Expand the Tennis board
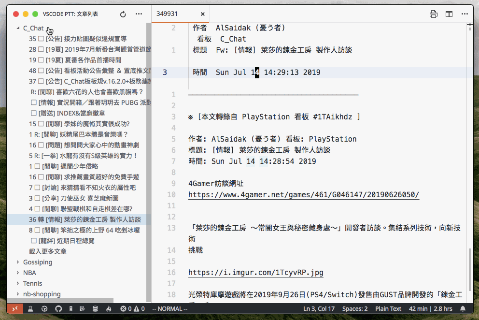 tap(18, 283)
